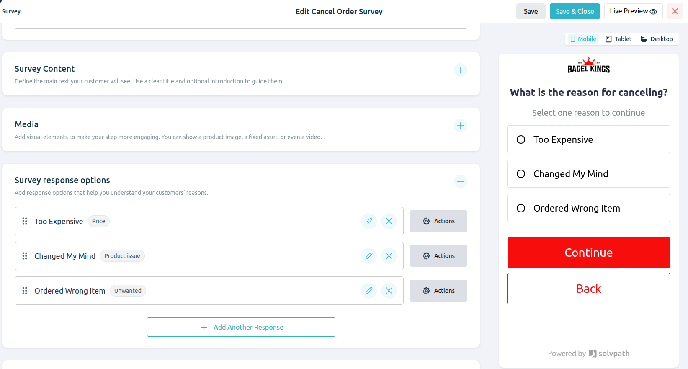Switch preview to Desktop view

click(657, 39)
